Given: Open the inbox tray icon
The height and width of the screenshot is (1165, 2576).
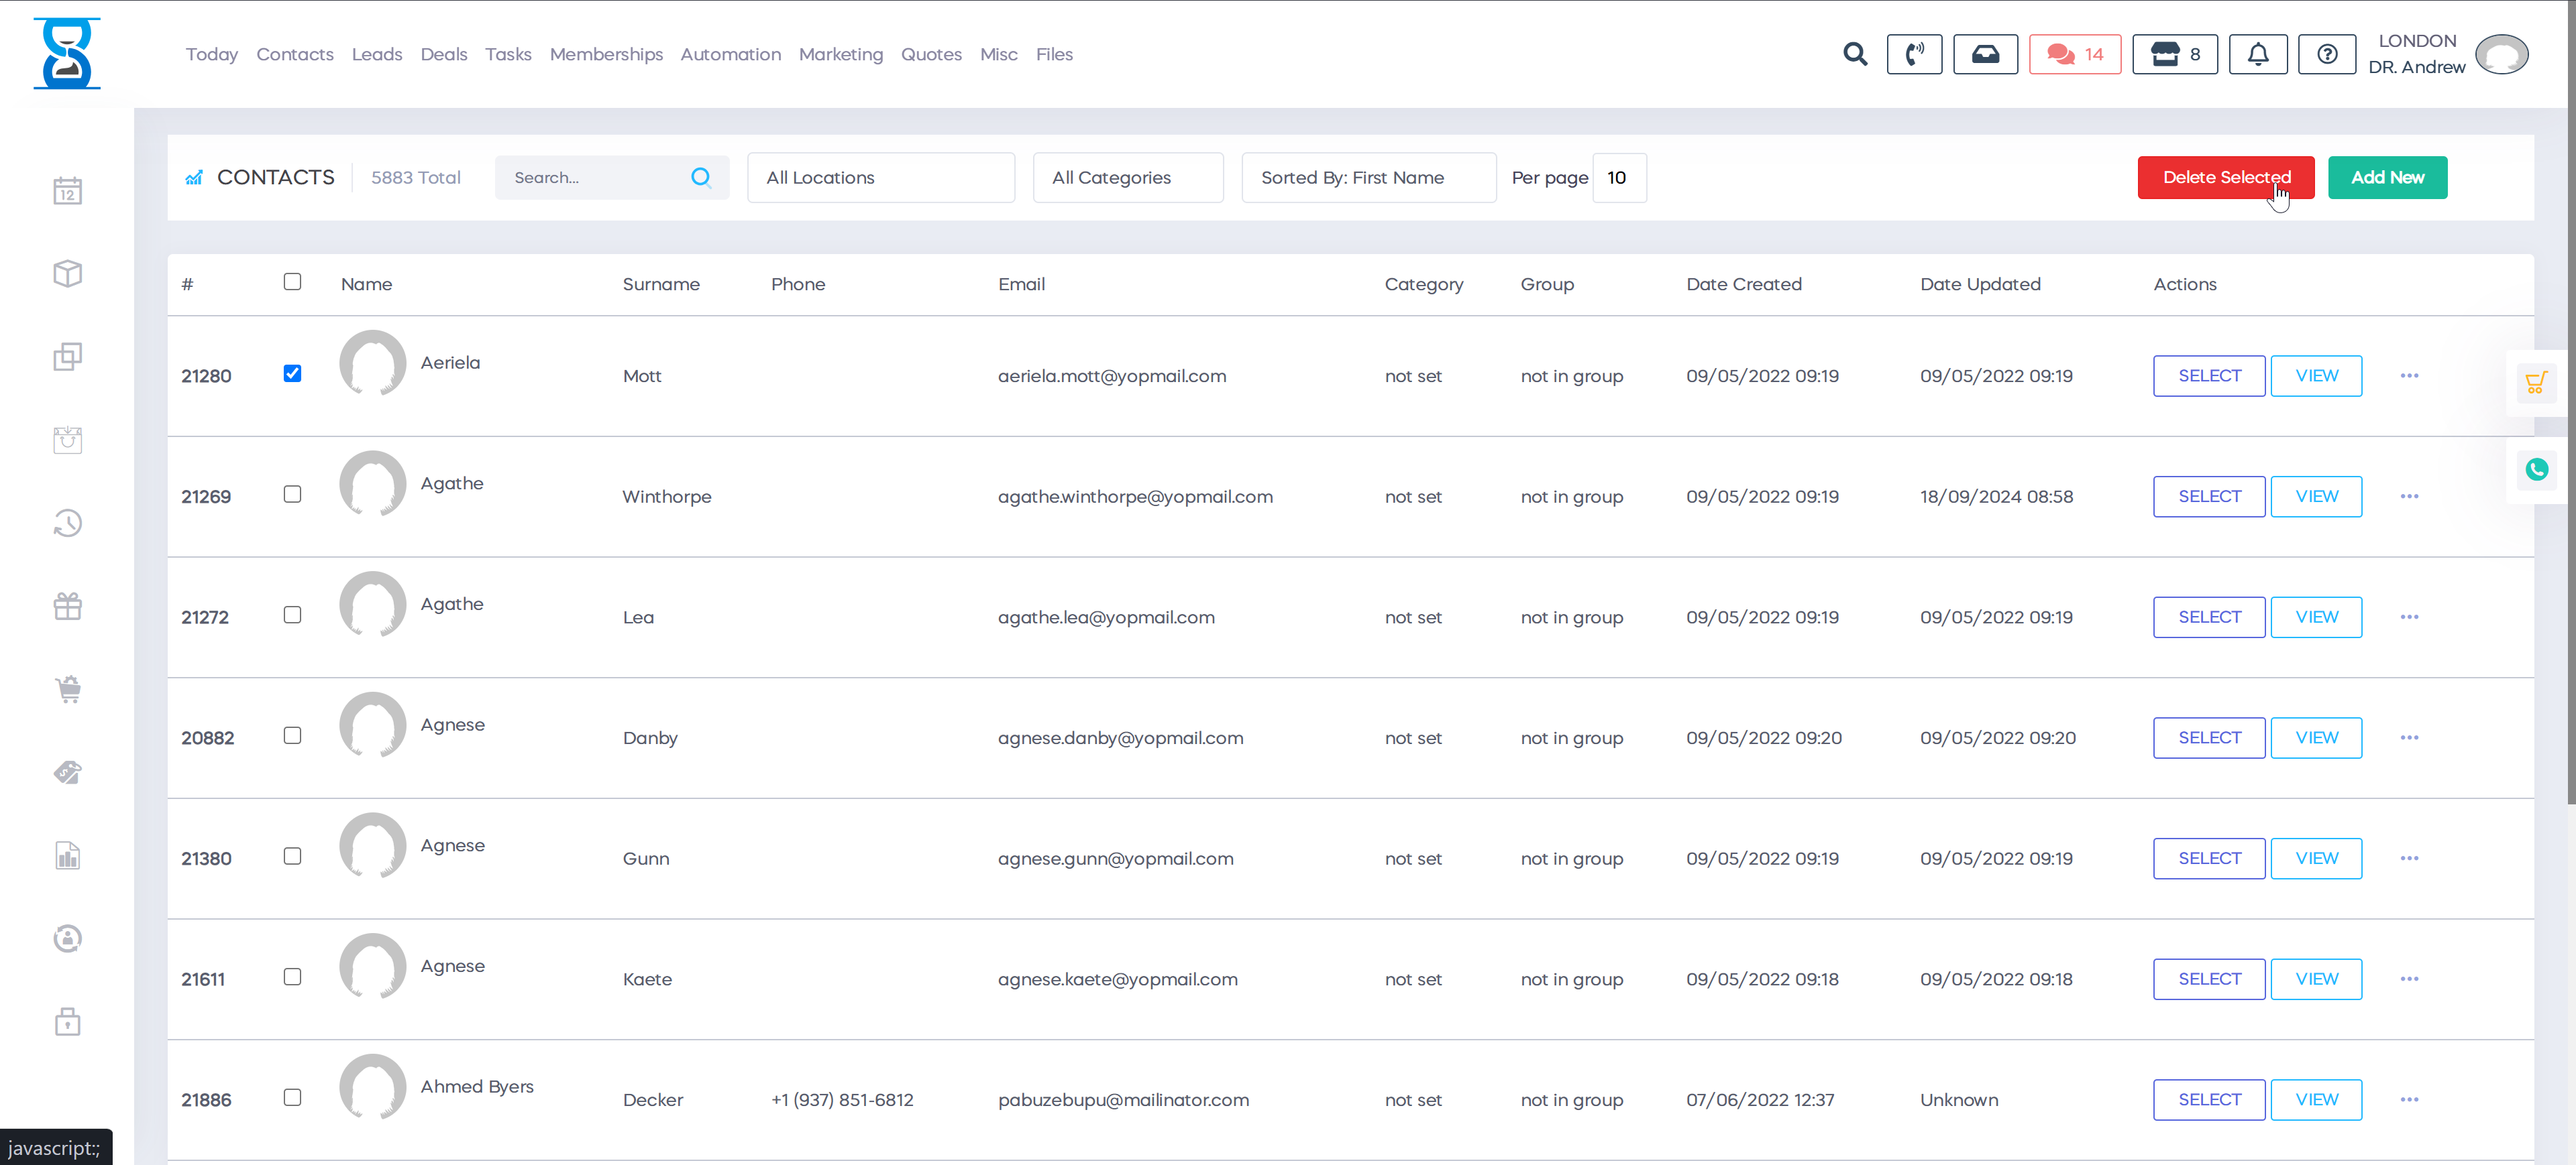Looking at the screenshot, I should 1985,54.
